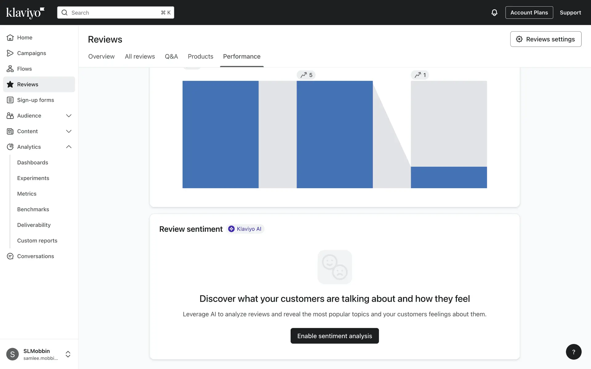Expand the Content menu chevron
The width and height of the screenshot is (591, 369).
click(x=69, y=131)
